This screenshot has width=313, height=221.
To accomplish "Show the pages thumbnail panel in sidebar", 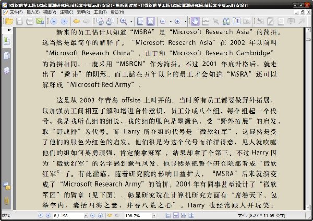I will coord(7,56).
